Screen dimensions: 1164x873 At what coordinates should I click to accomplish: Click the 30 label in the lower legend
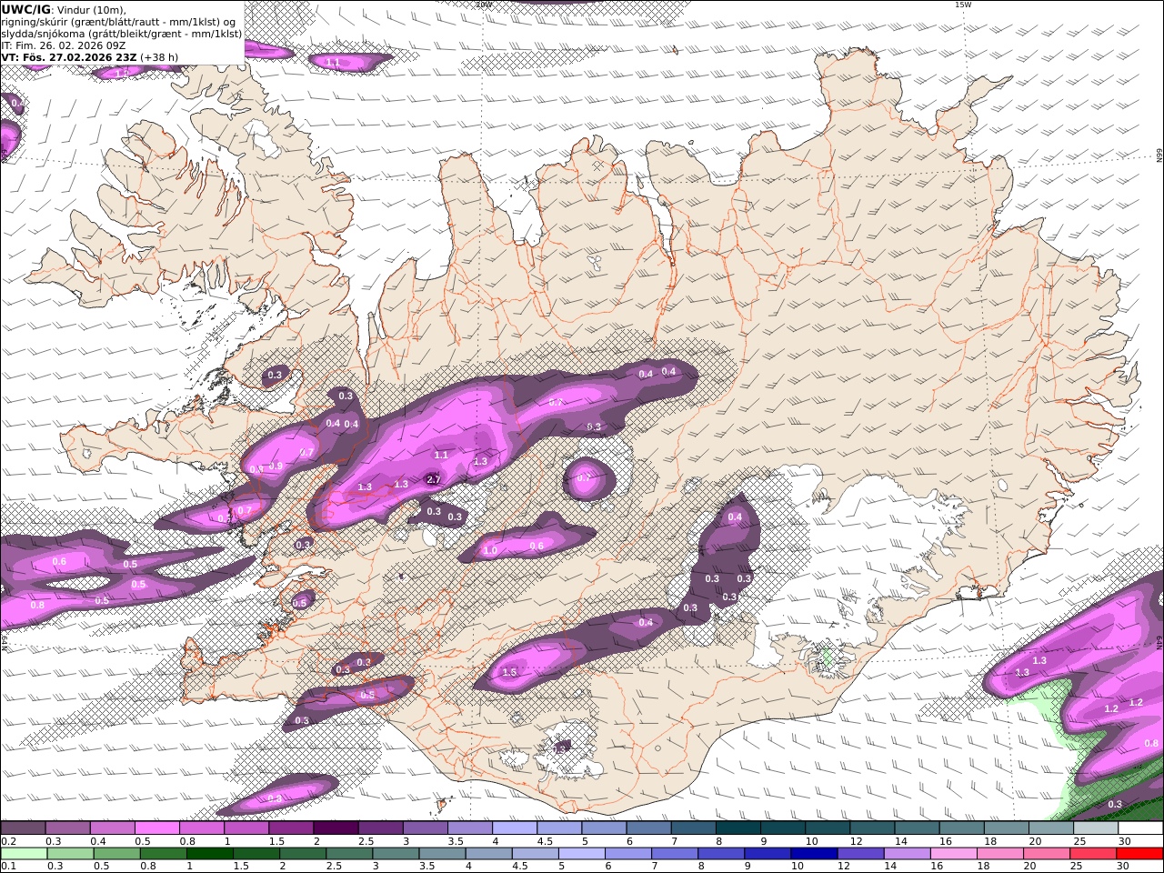pos(1122,867)
